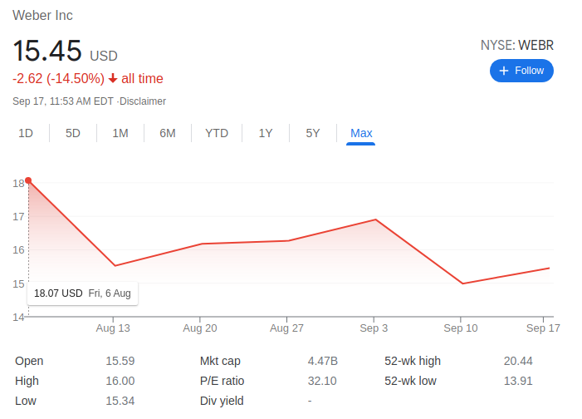
Task: Click the 52-wk low label
Action: click(410, 381)
